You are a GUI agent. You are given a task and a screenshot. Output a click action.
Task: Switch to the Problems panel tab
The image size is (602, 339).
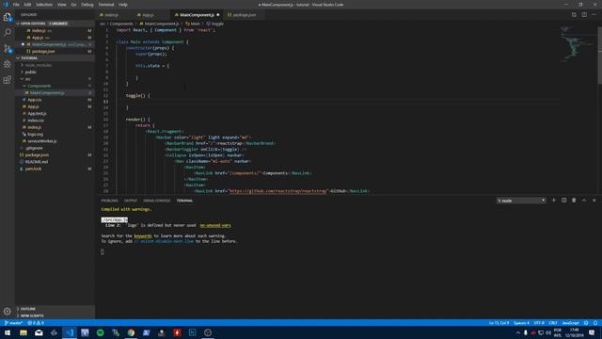click(x=109, y=201)
